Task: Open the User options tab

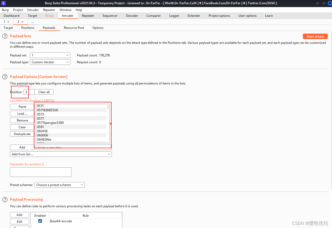Action: click(247, 16)
